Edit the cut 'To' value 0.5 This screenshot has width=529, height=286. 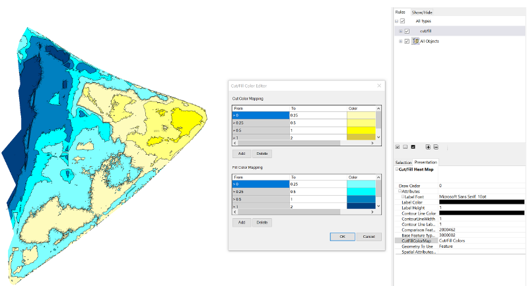click(x=318, y=123)
